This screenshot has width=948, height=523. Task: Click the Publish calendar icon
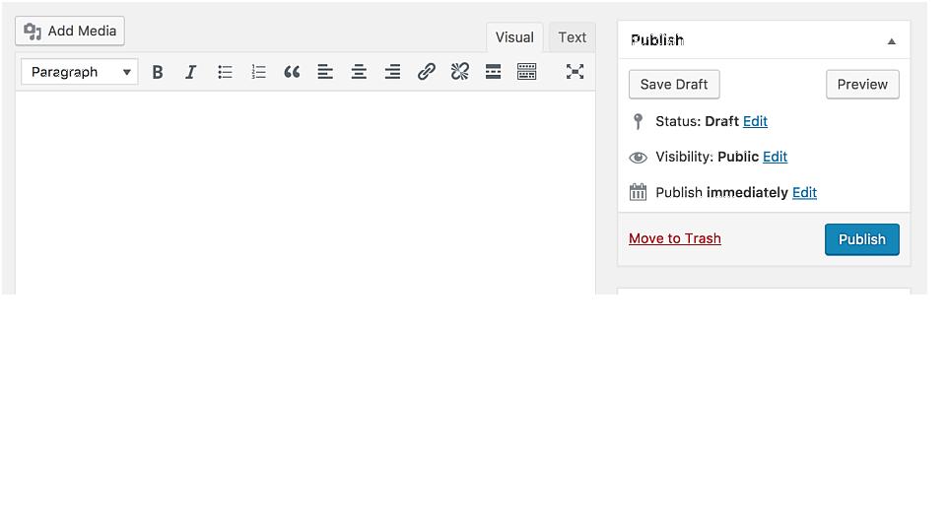coord(638,192)
